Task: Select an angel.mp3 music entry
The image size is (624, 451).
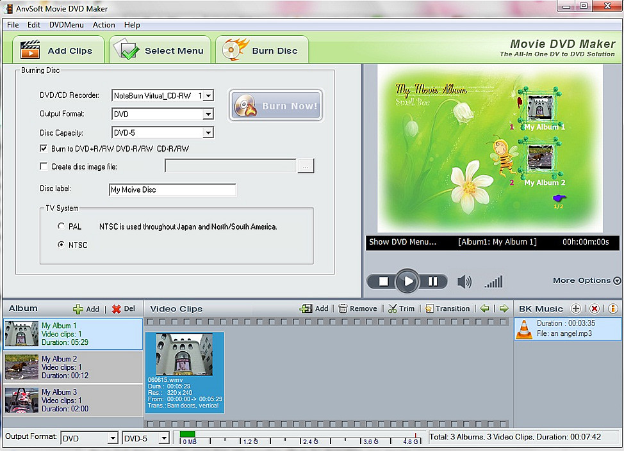Action: click(x=568, y=329)
